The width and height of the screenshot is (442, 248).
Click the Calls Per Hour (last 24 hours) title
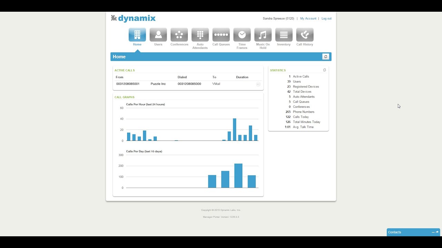click(x=145, y=104)
